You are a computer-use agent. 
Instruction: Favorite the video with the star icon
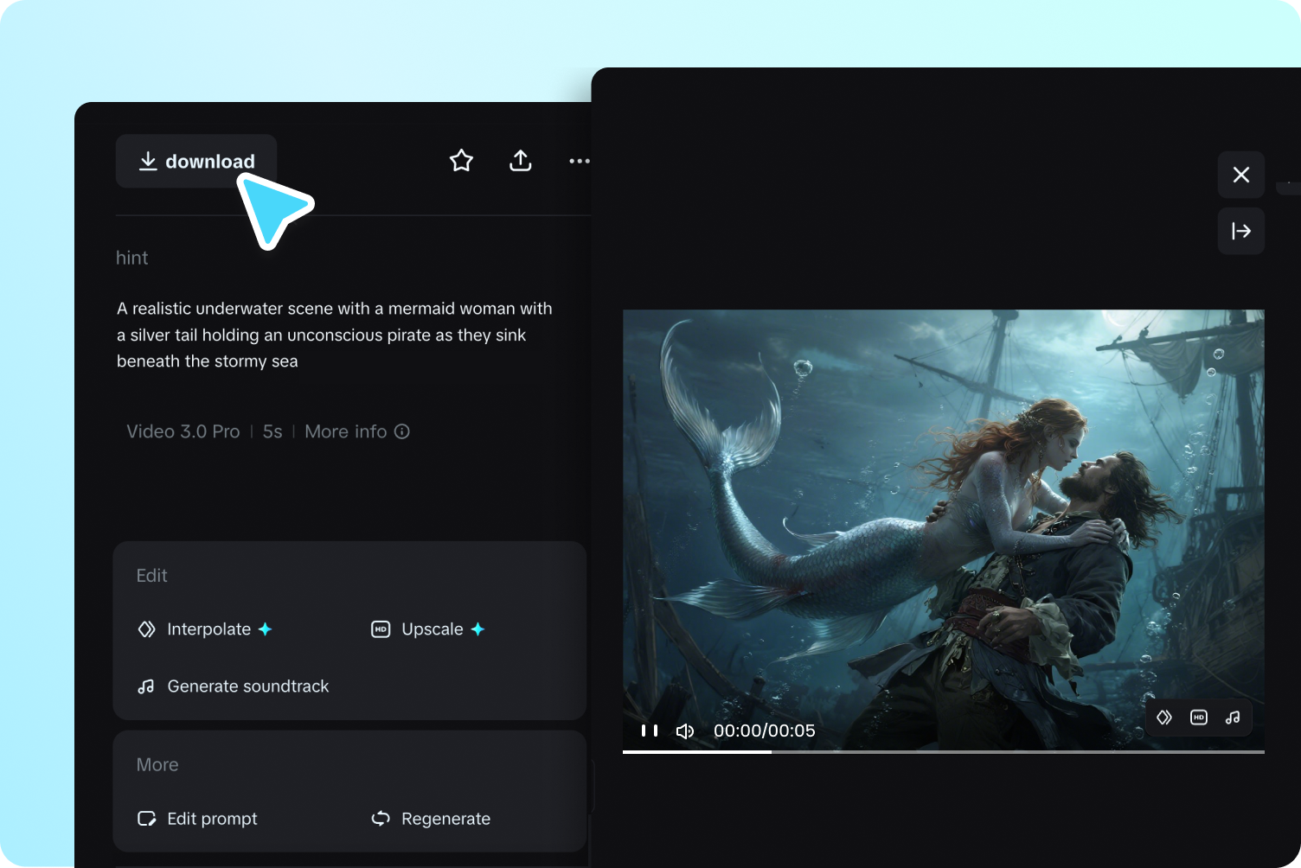pyautogui.click(x=461, y=160)
